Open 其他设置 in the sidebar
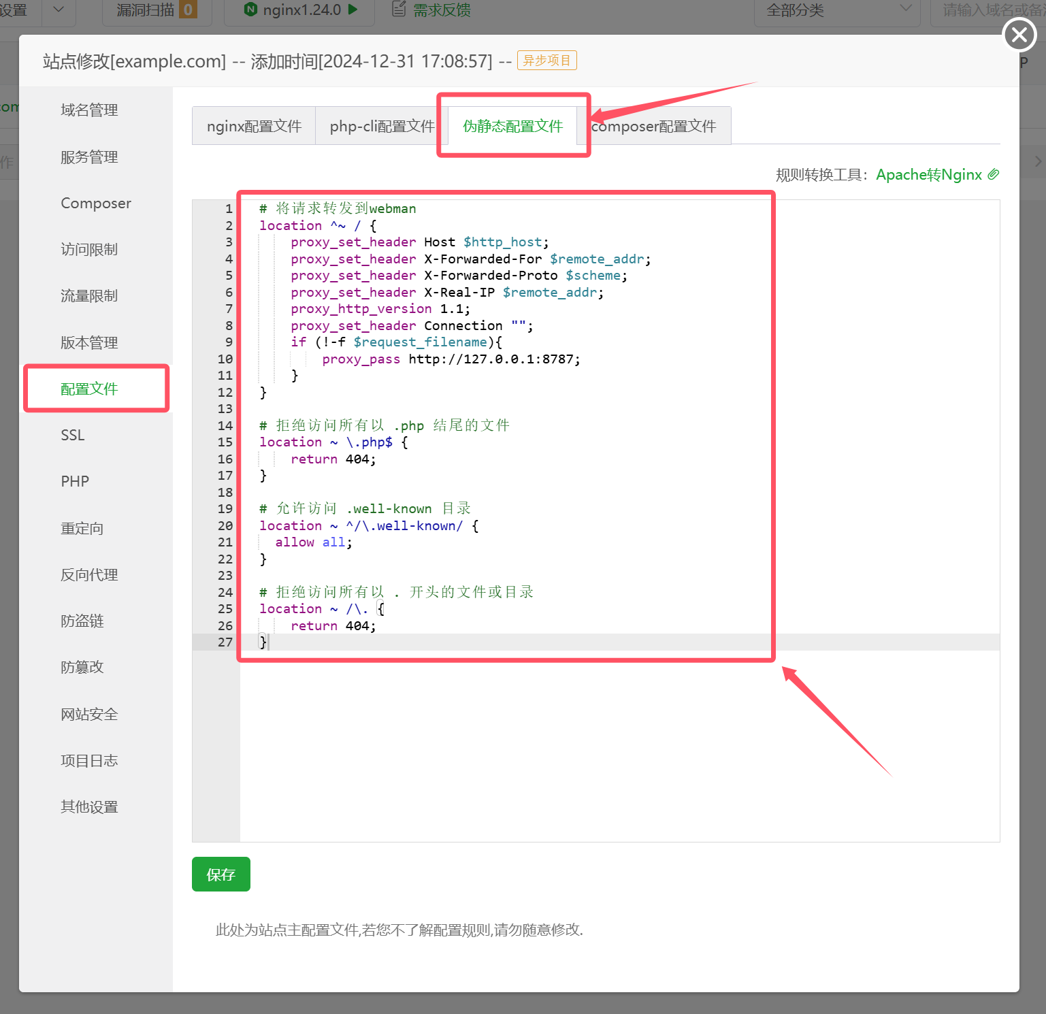This screenshot has height=1014, width=1046. click(89, 807)
